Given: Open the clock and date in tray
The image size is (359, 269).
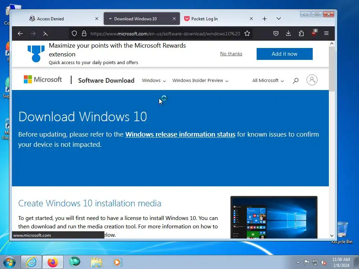Looking at the screenshot, I should [x=341, y=262].
